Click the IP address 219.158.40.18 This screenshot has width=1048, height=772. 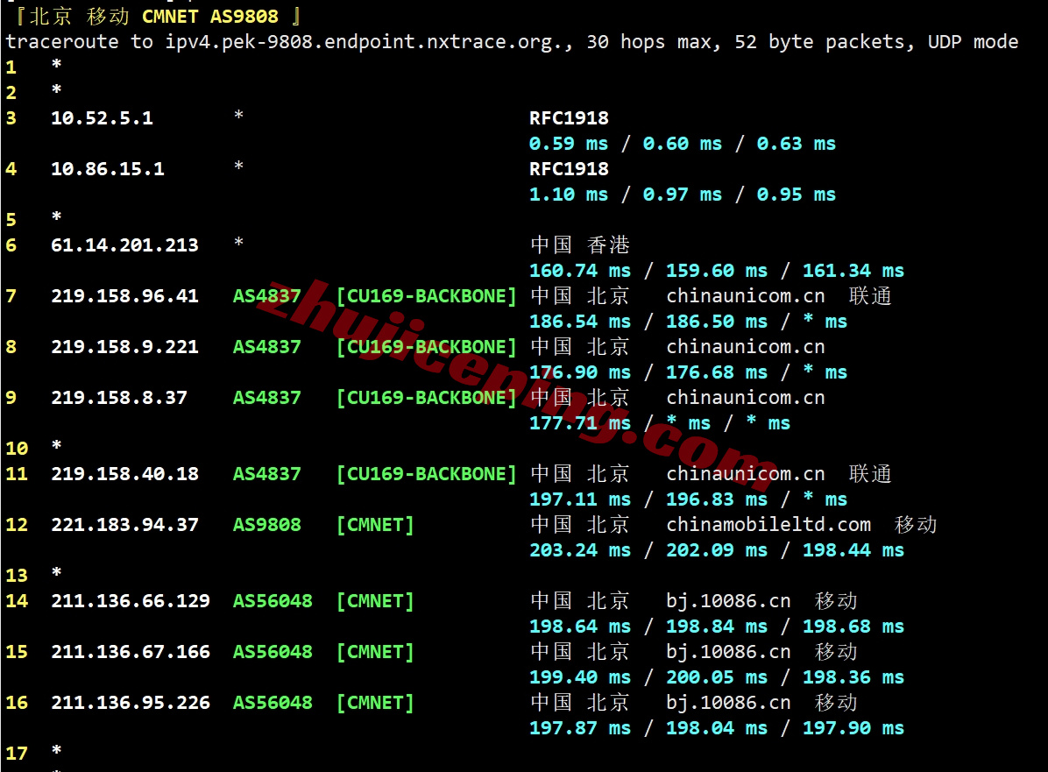coord(124,474)
